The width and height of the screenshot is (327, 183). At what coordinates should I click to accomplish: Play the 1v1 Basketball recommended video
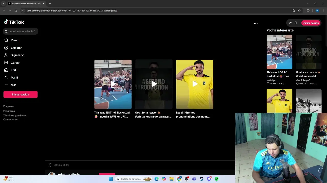point(113,84)
